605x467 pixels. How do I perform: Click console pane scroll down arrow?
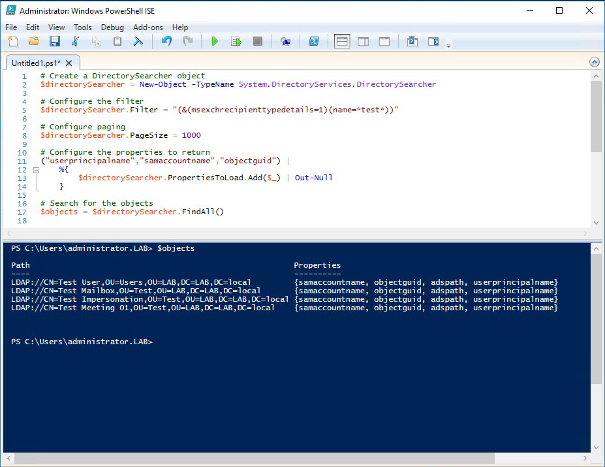pyautogui.click(x=596, y=447)
